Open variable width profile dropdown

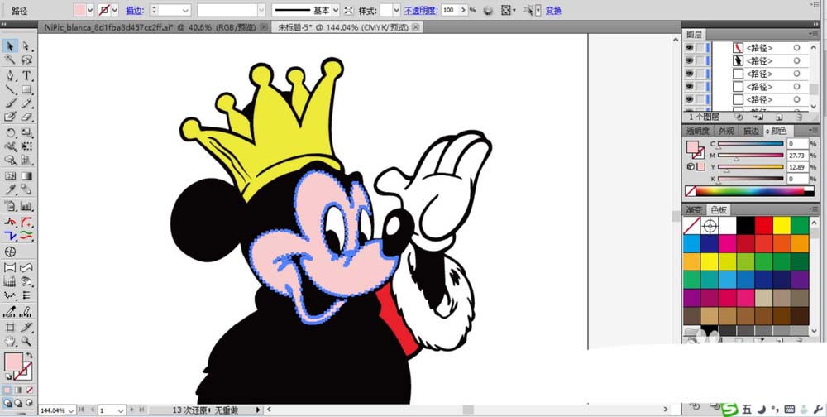[x=261, y=10]
